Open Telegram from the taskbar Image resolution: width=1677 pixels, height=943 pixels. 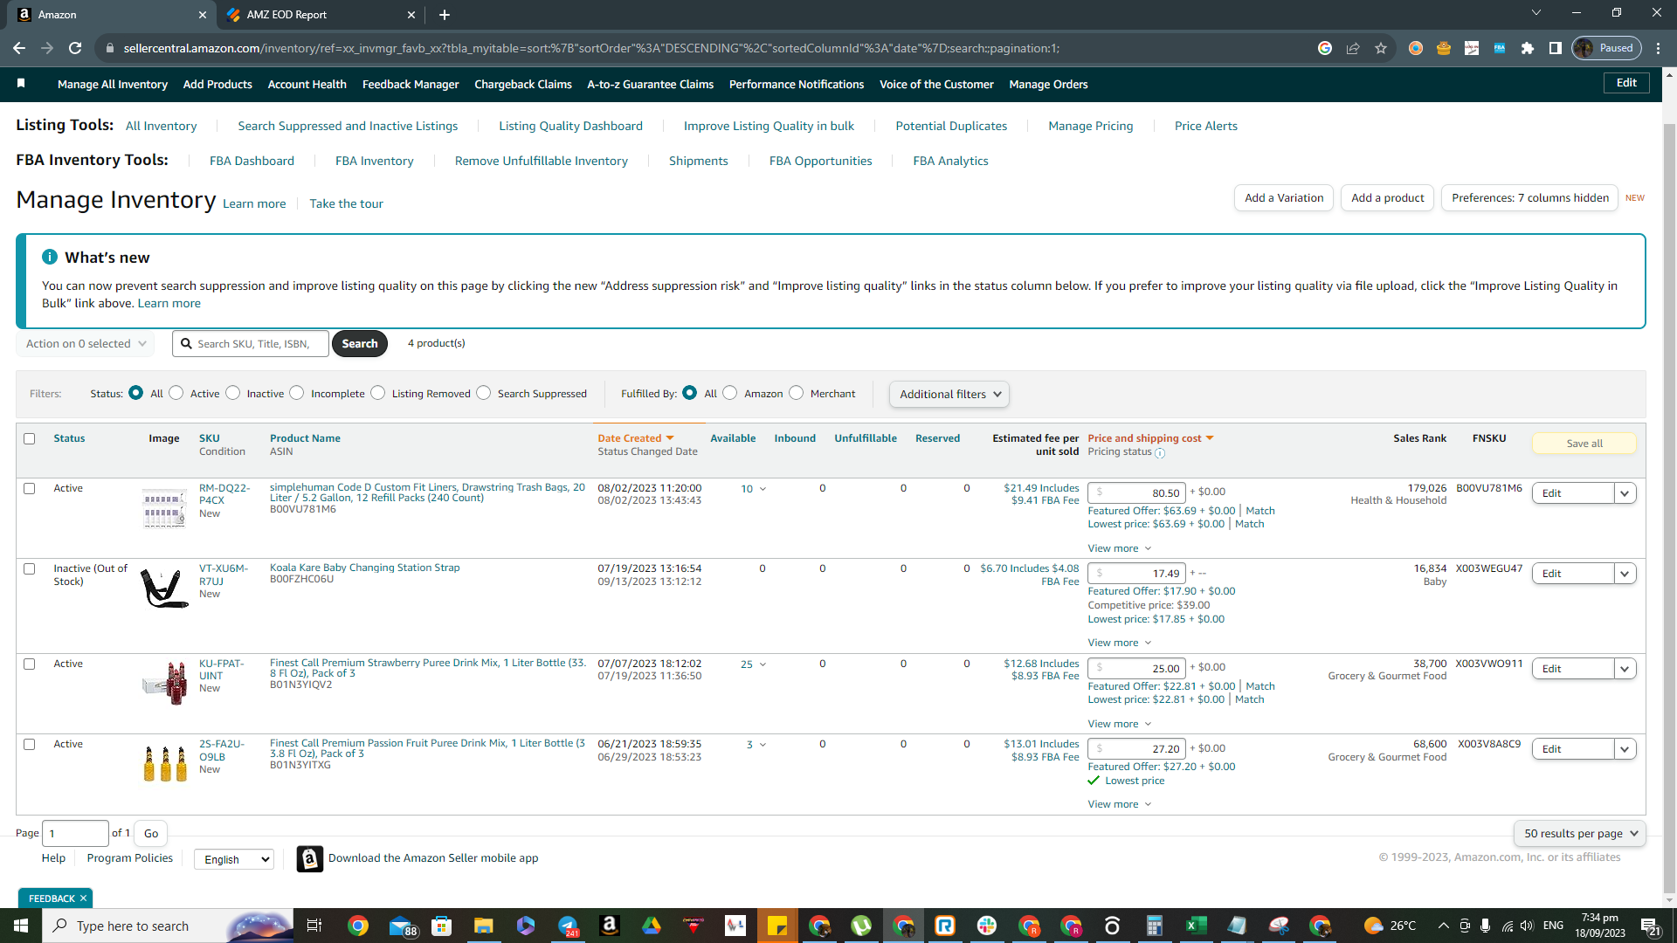[568, 926]
